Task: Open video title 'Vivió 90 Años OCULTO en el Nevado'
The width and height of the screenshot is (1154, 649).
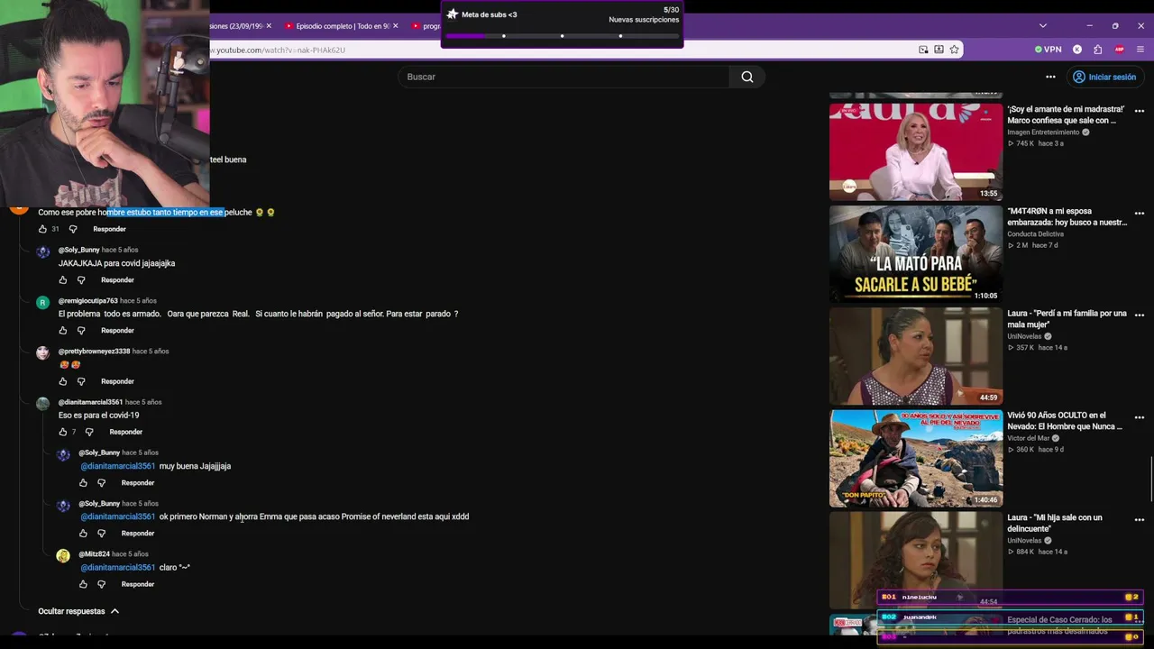Action: (x=1063, y=421)
